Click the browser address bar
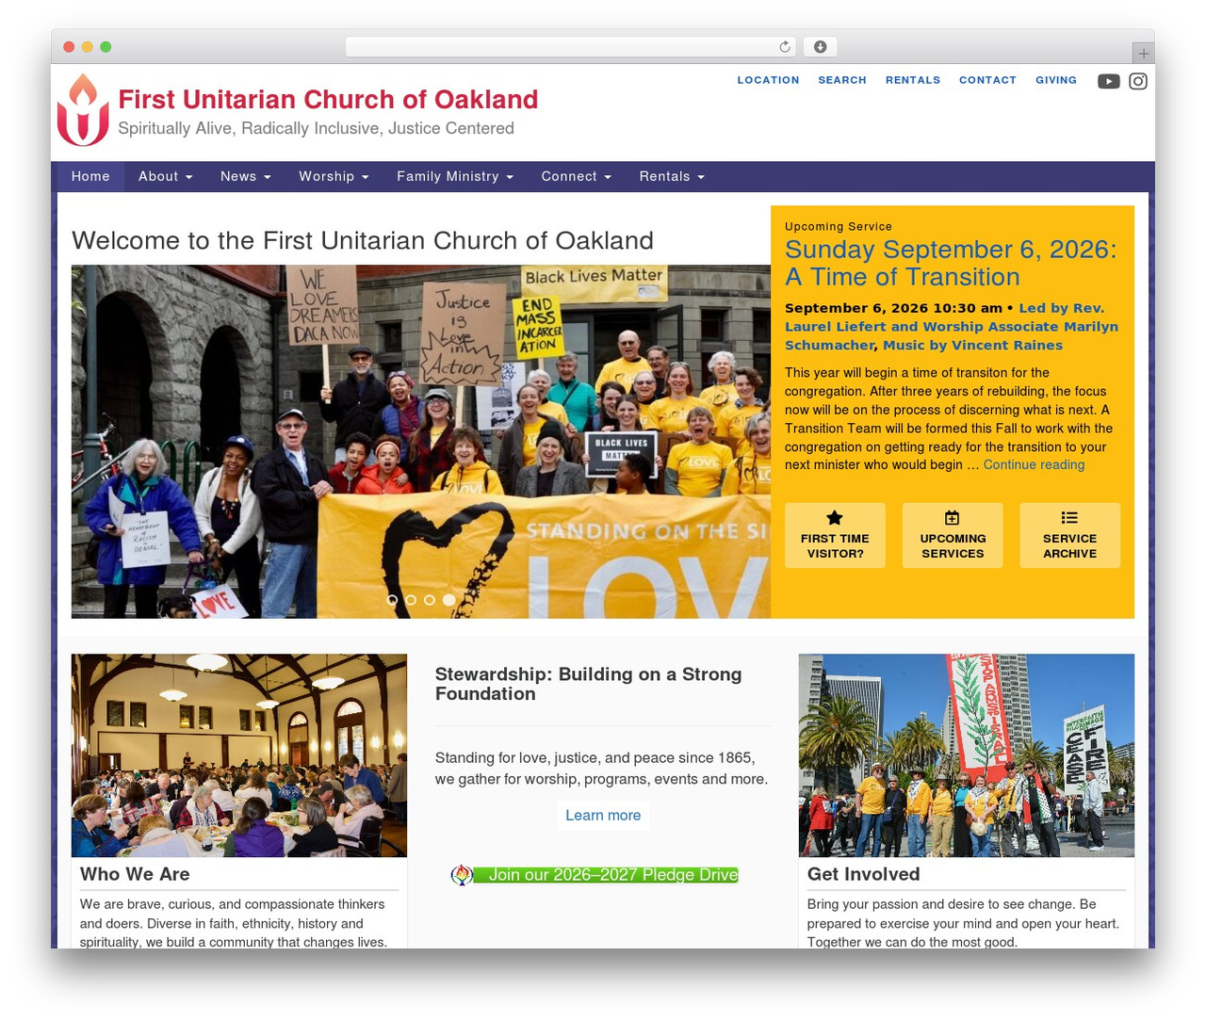 pos(571,47)
